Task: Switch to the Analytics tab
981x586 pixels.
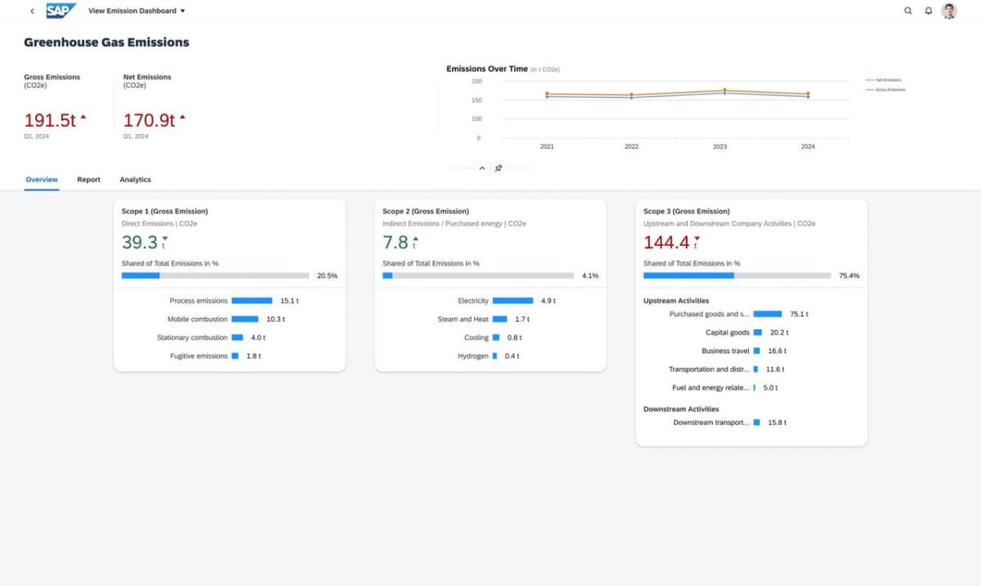Action: click(135, 180)
